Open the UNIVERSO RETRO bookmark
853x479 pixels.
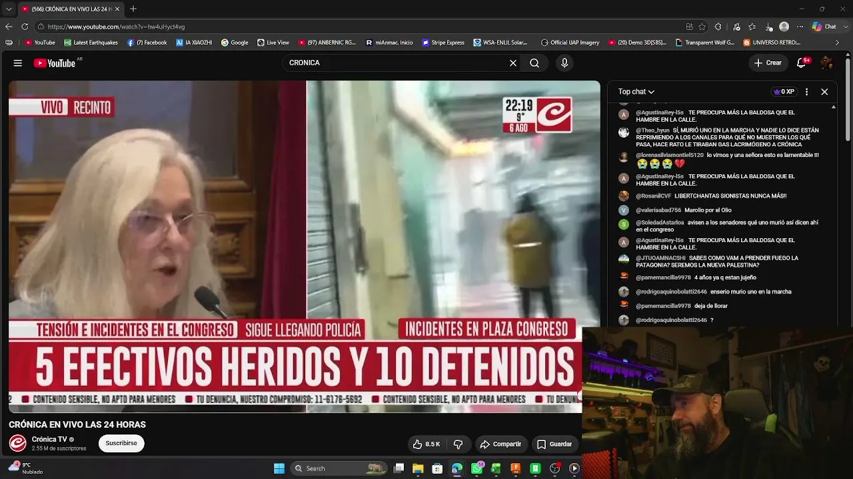[x=772, y=43]
